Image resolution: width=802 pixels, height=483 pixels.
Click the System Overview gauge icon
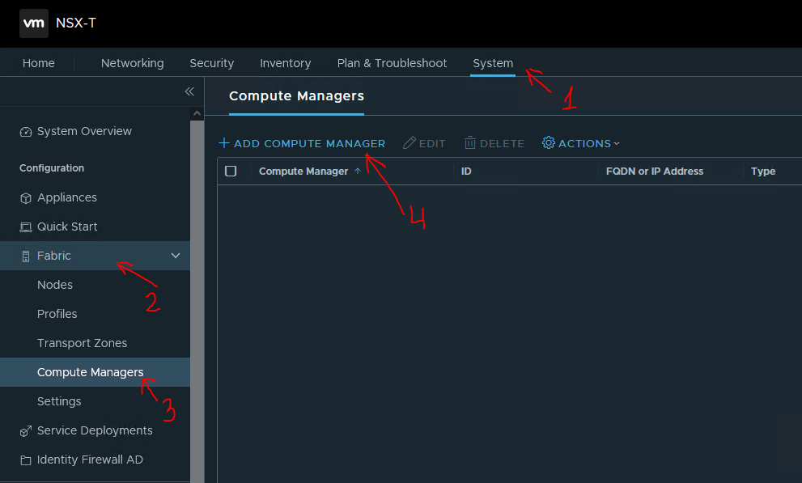[26, 132]
